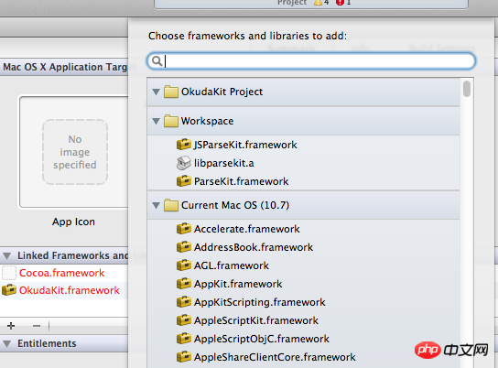498x368 pixels.
Task: Click the Current Mac OS (10.7) folder icon
Action: pyautogui.click(x=171, y=205)
